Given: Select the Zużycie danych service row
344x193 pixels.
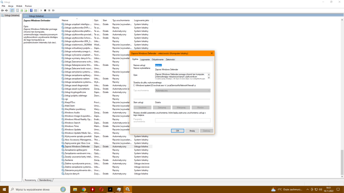Looking at the screenshot, I should [107, 174].
